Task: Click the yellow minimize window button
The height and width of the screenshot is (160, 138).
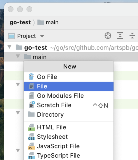Action: click(x=20, y=9)
